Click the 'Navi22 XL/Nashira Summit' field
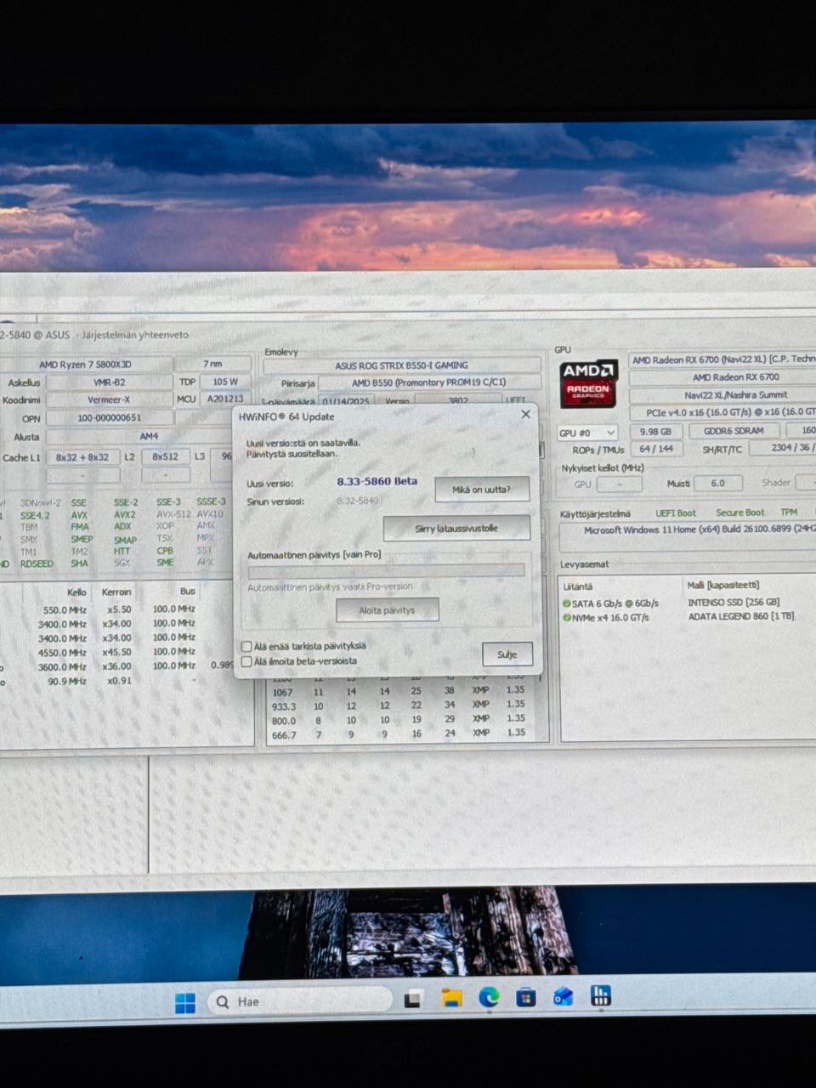Screen dimensions: 816x1088 click(x=735, y=395)
